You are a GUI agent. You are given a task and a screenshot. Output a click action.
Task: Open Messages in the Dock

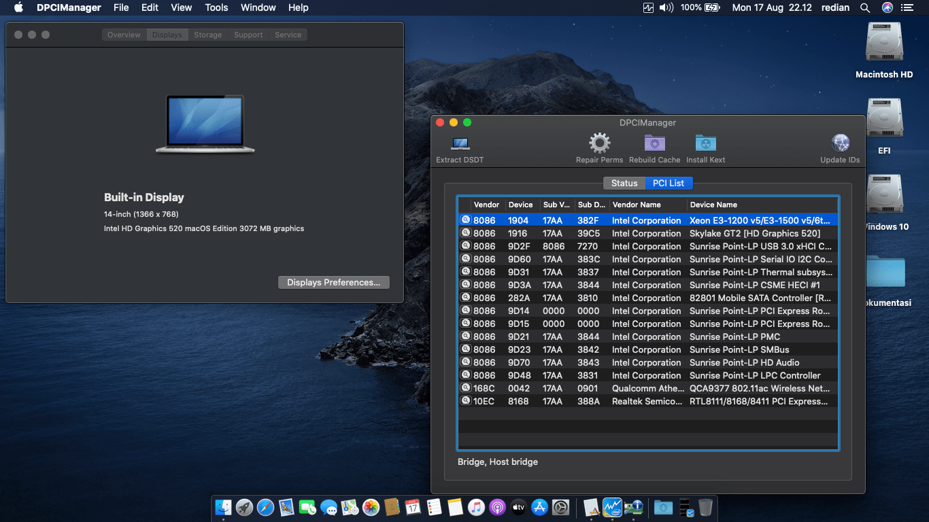point(328,507)
